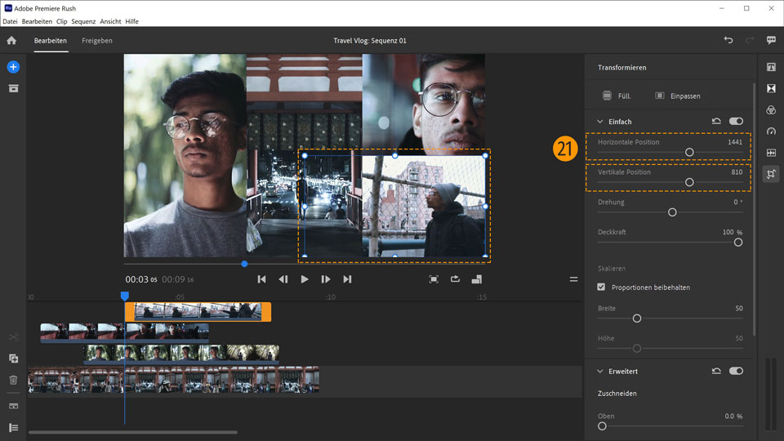Open the project assets panel icon
The width and height of the screenshot is (784, 441).
click(x=13, y=88)
